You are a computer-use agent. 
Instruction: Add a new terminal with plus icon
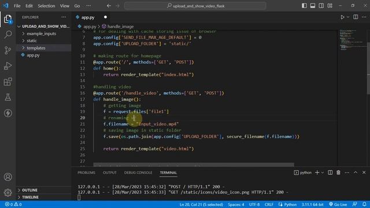coord(317,173)
